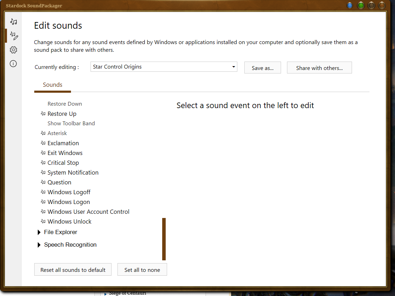The width and height of the screenshot is (395, 296).
Task: Open the settings gear icon
Action: pyautogui.click(x=13, y=50)
